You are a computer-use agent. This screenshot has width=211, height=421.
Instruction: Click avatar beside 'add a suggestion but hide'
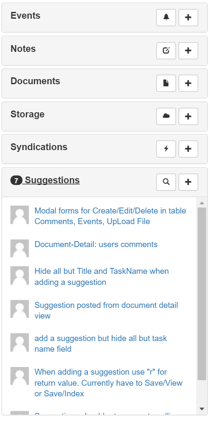(20, 342)
